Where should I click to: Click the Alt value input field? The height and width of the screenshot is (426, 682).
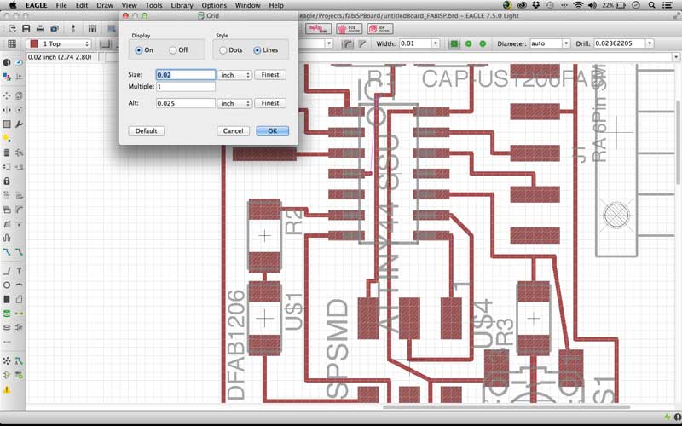(x=186, y=103)
